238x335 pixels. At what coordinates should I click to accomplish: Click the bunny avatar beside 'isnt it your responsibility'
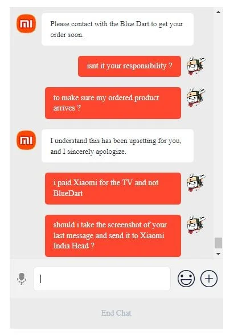coord(196,66)
